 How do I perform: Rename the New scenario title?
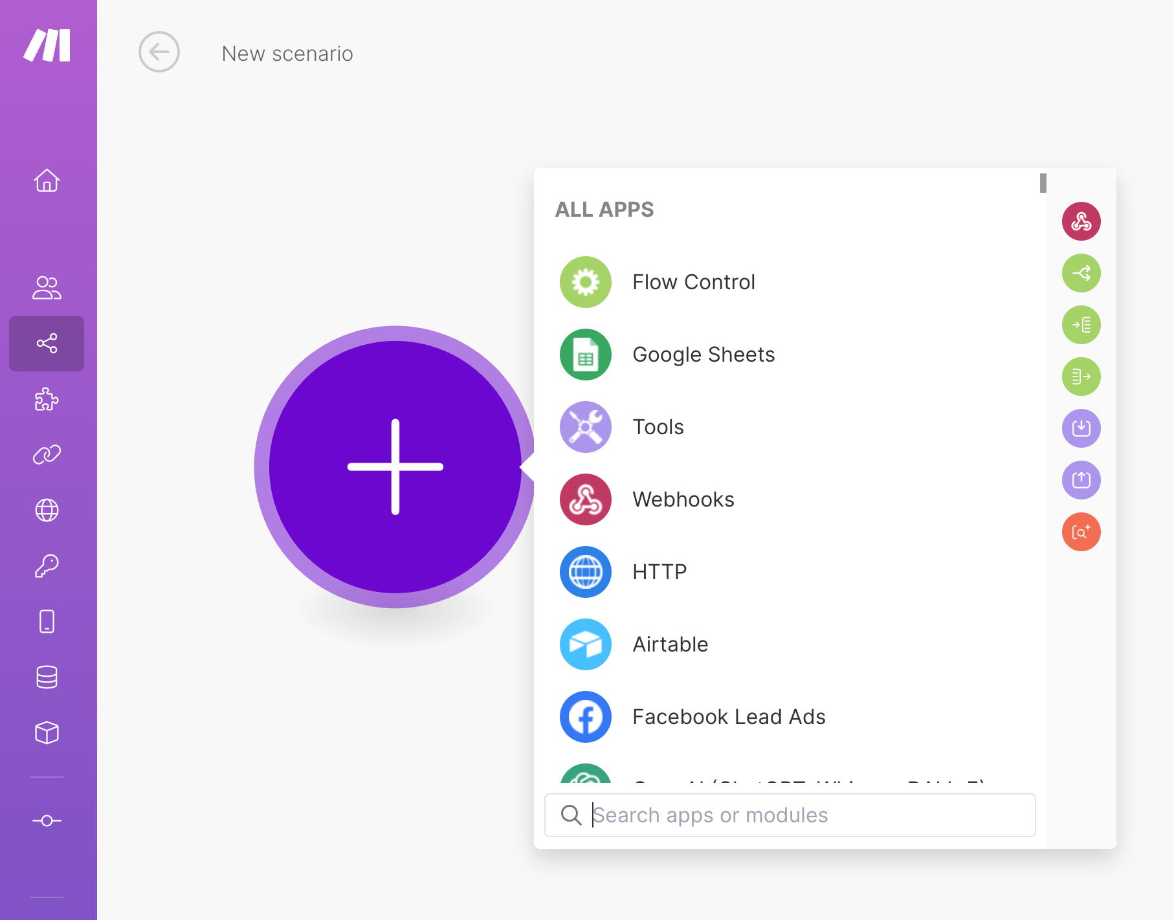[x=287, y=53]
